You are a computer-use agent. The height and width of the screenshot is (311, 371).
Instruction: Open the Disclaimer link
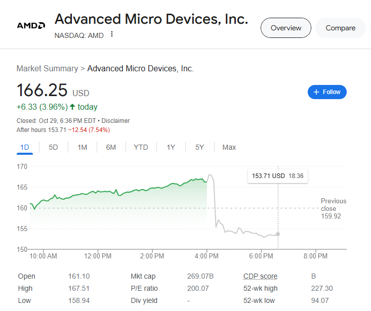point(115,121)
